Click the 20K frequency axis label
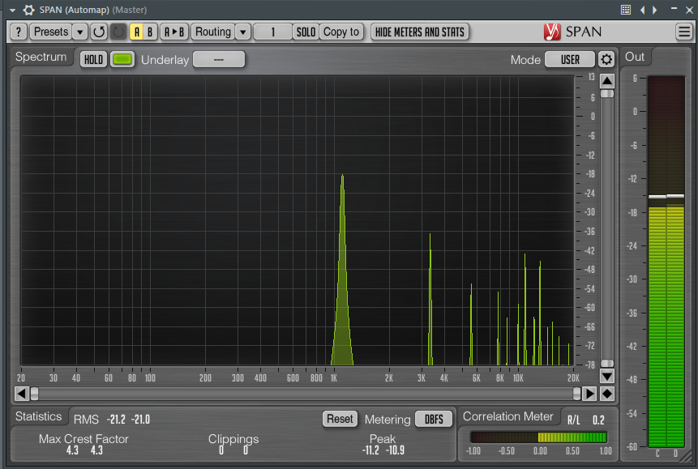 [x=573, y=378]
